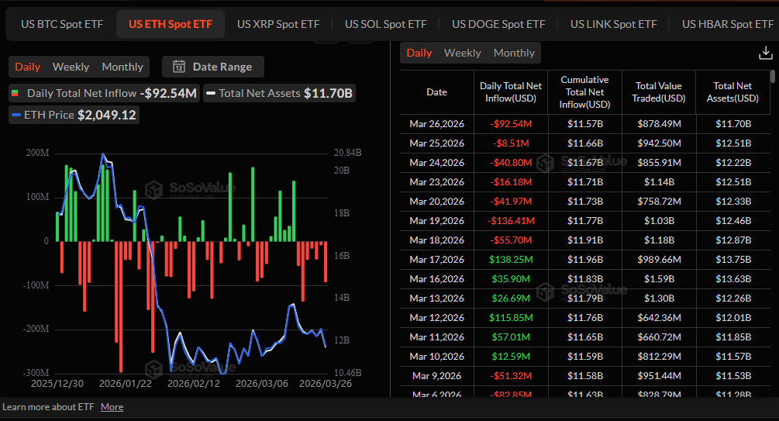
Task: Open the Date Range calendar picker
Action: (x=213, y=67)
